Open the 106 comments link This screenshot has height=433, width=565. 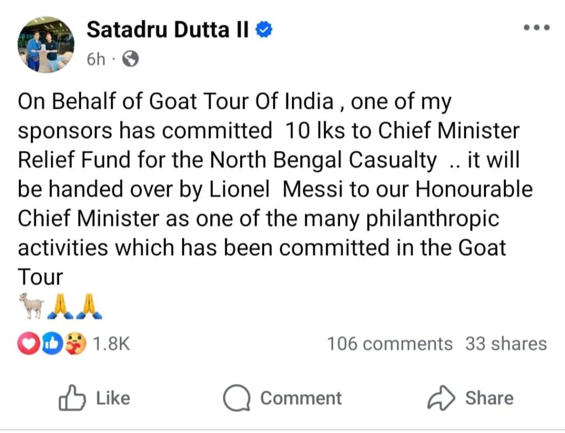click(390, 344)
